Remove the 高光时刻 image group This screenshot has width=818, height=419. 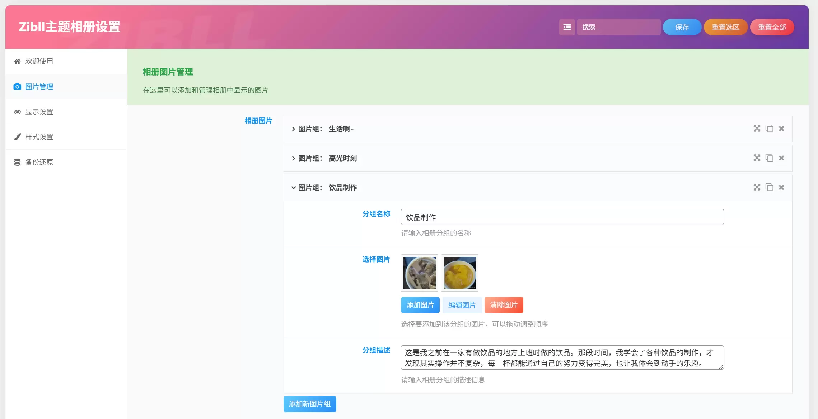[781, 158]
